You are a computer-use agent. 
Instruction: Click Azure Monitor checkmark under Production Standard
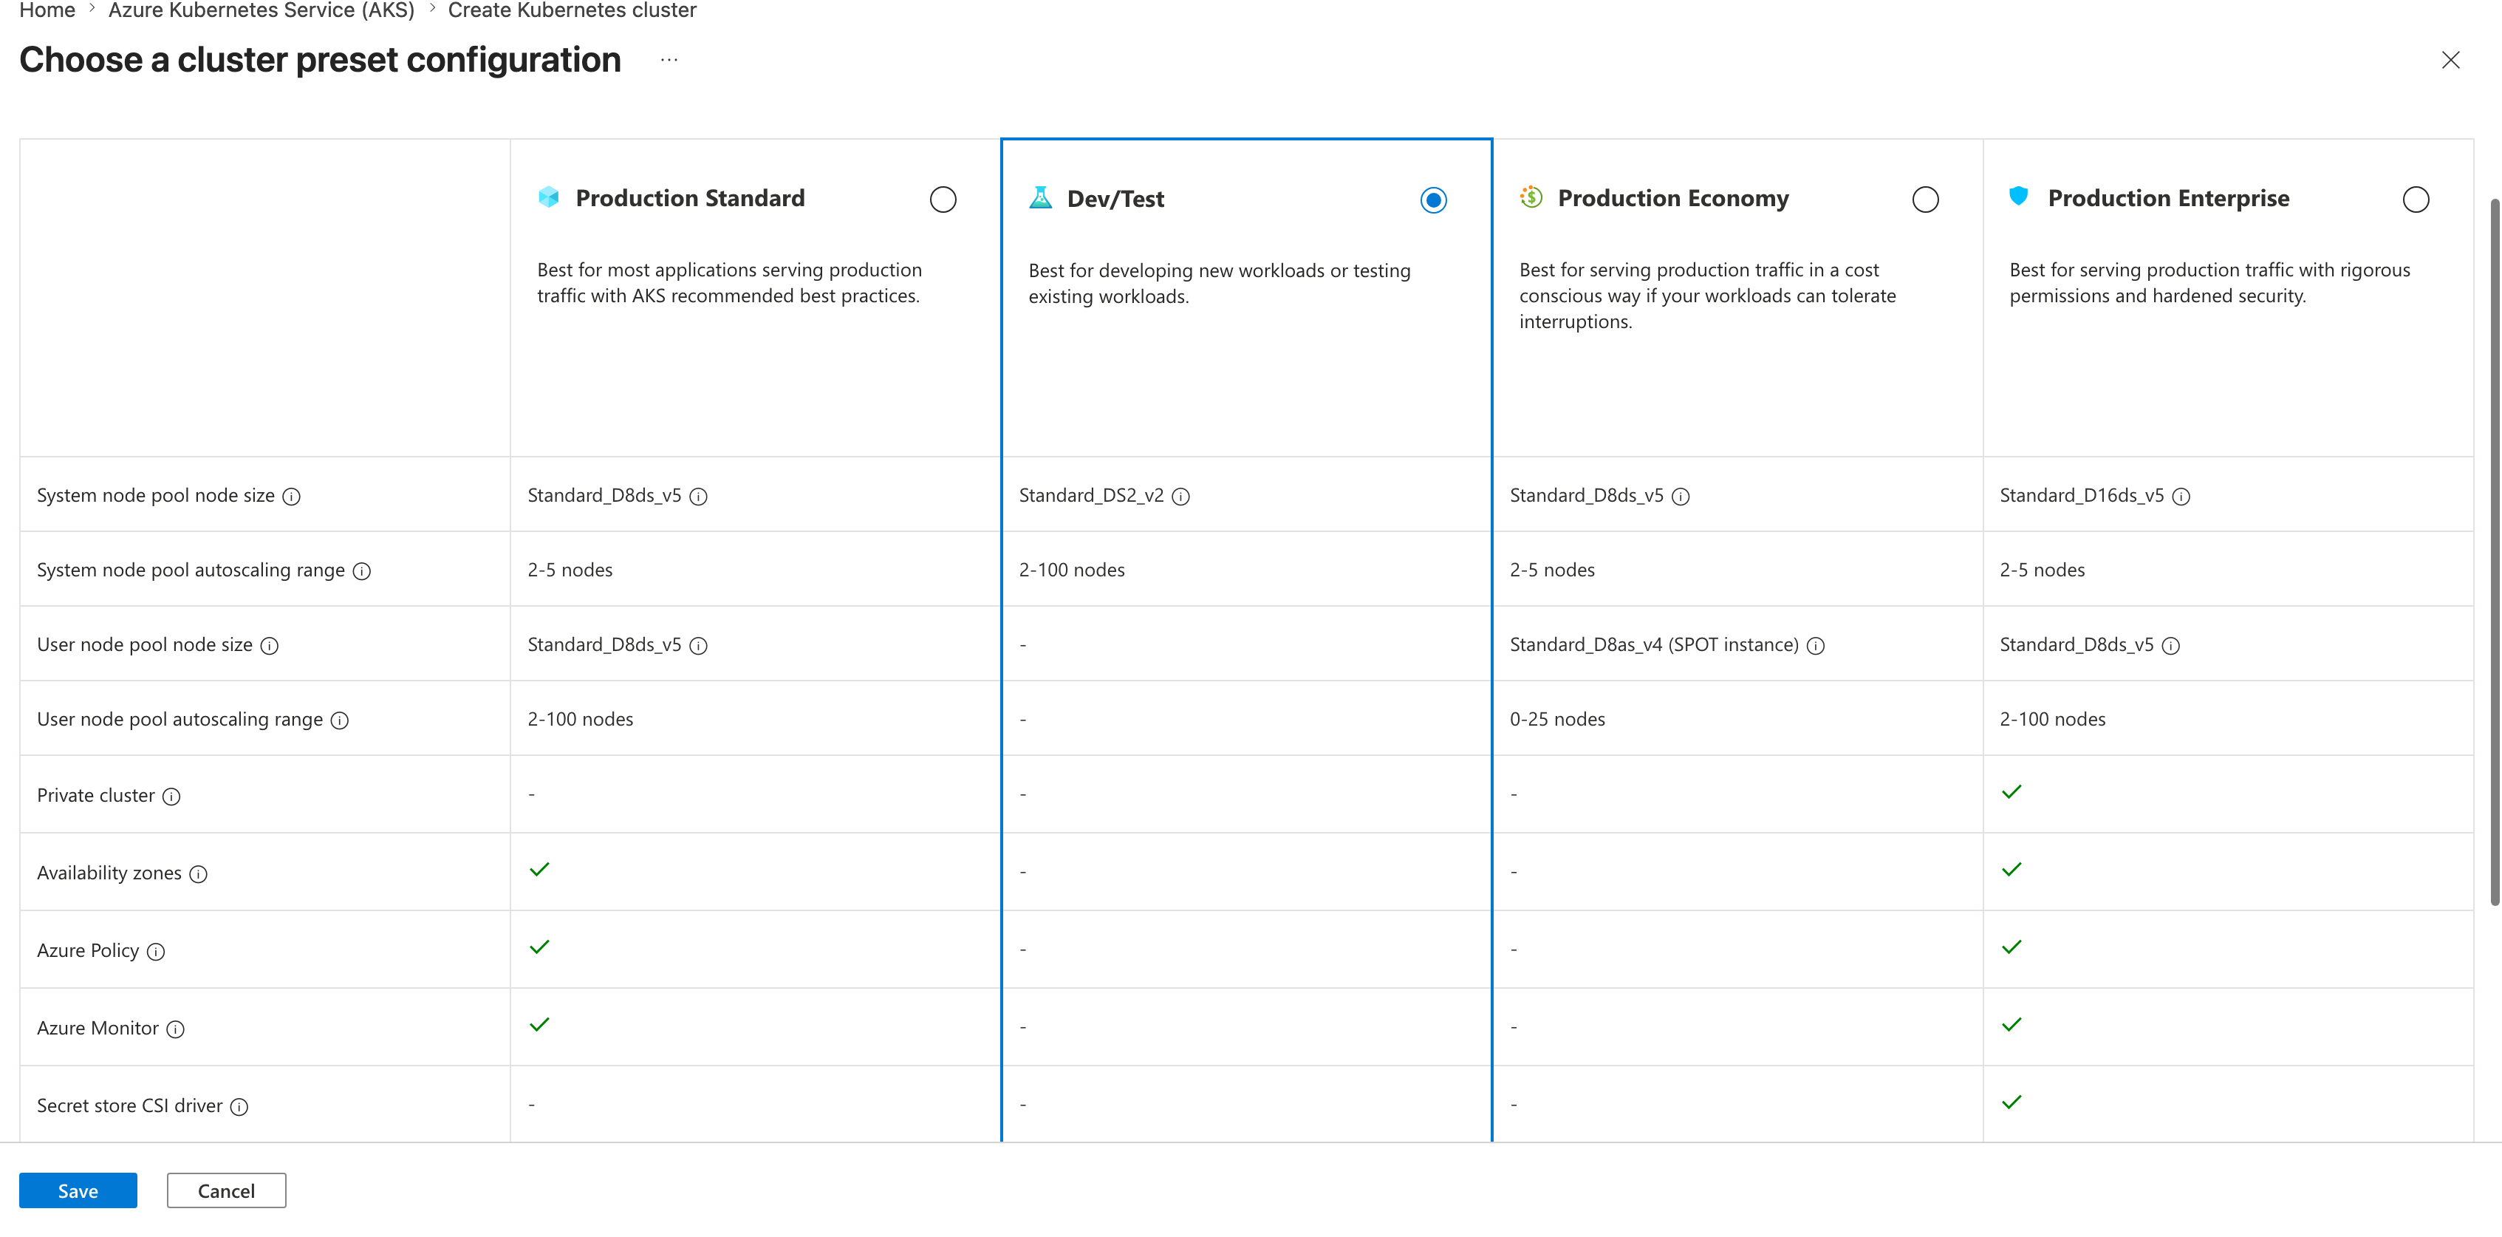pos(540,1025)
